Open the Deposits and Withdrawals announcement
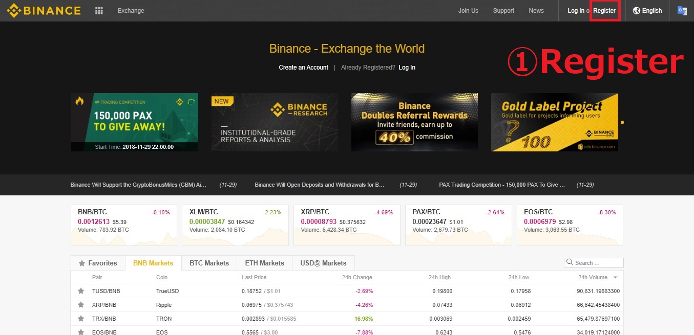This screenshot has height=335, width=694. tap(320, 185)
